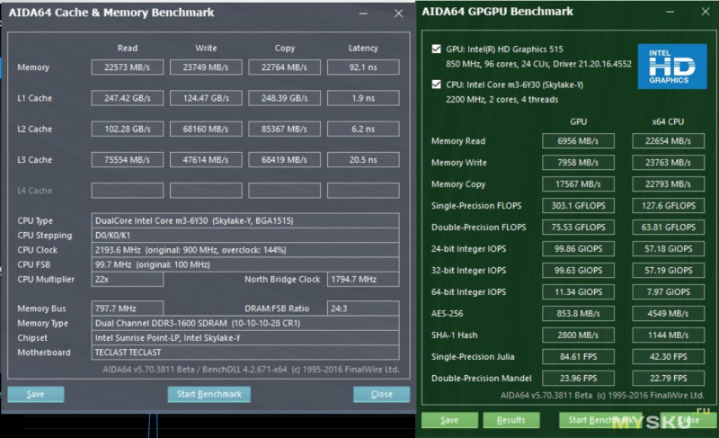Click GPU 64-bit Integer IOPS 11.34 GIOPS
This screenshot has width=719, height=438.
(578, 291)
